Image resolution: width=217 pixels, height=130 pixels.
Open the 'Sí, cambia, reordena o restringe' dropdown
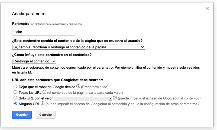click(x=79, y=47)
